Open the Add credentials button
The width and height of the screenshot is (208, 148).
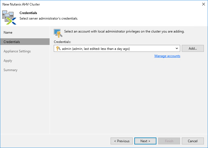point(193,48)
